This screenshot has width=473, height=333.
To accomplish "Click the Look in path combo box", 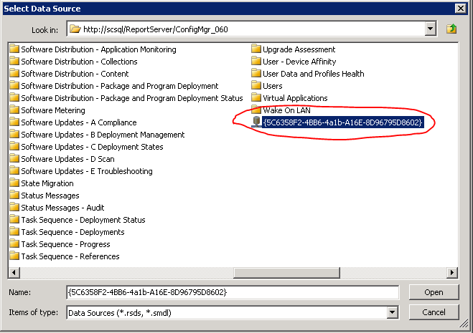I will (x=252, y=29).
